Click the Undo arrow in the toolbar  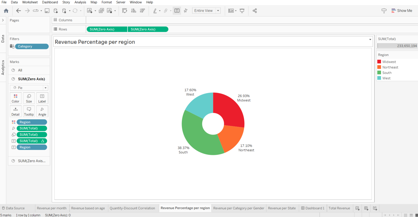pos(19,11)
